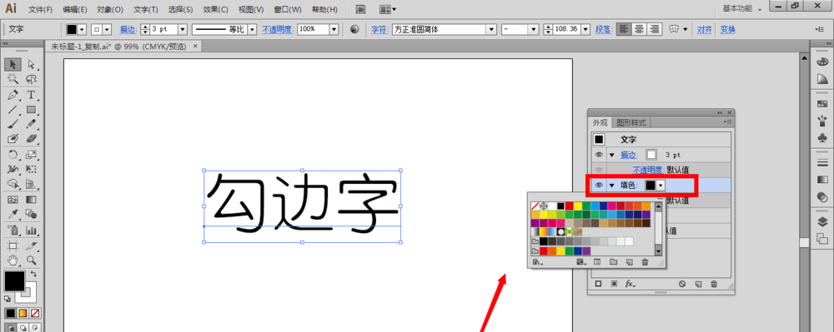The width and height of the screenshot is (834, 332).
Task: Add new effect with fx button
Action: point(631,284)
